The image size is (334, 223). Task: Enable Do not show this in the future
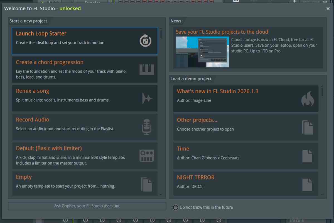[x=176, y=207]
